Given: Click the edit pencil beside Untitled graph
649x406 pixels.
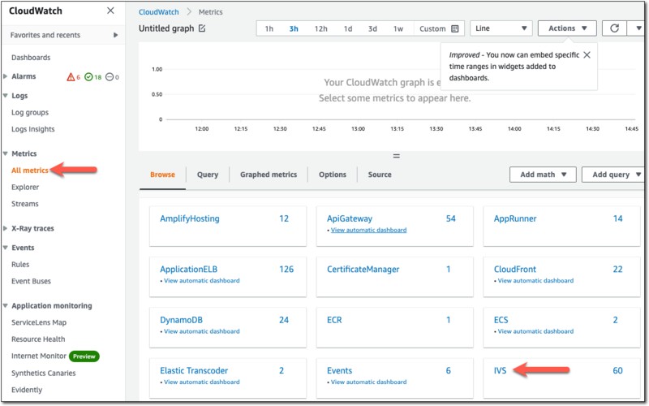Looking at the screenshot, I should pos(202,28).
